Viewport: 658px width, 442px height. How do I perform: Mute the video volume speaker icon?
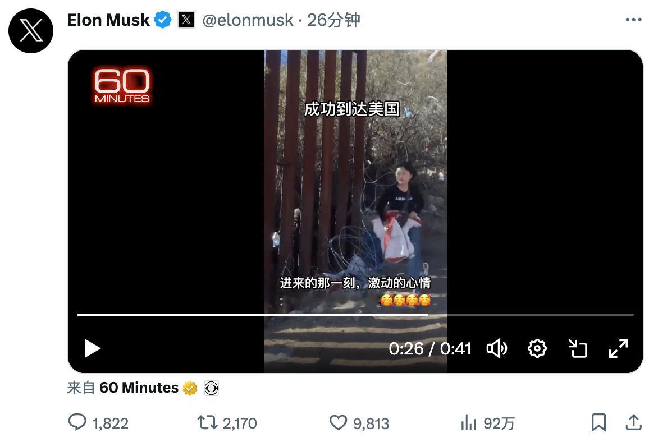(497, 348)
